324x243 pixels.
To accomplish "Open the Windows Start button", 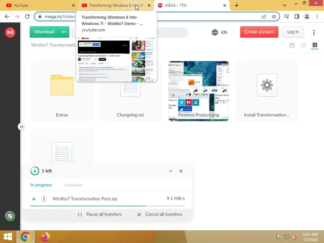I will coord(8,237).
